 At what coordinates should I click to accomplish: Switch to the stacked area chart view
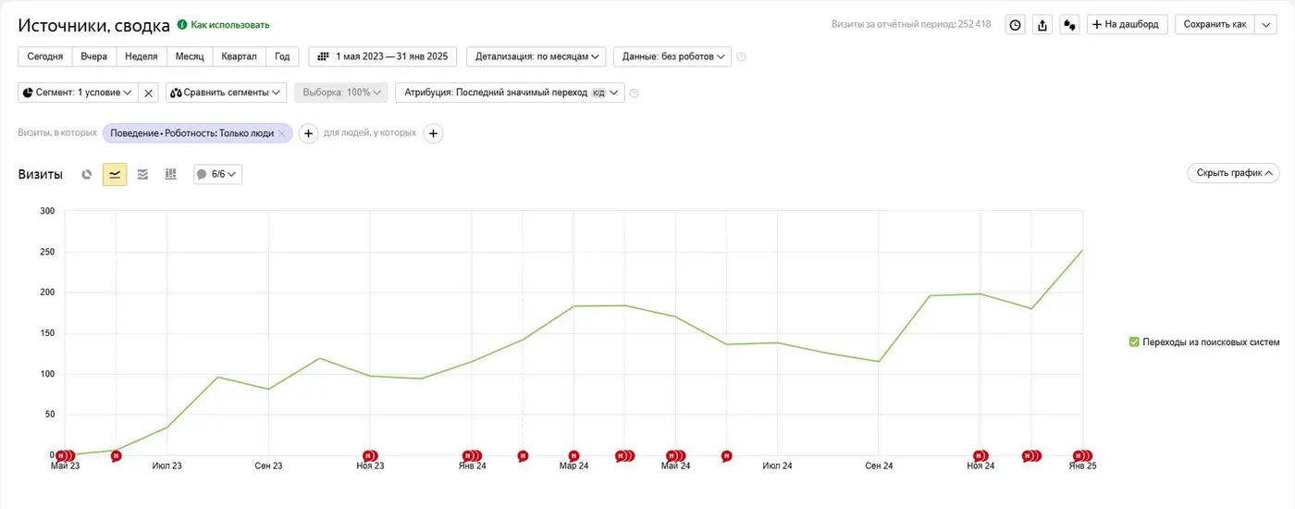click(x=142, y=174)
